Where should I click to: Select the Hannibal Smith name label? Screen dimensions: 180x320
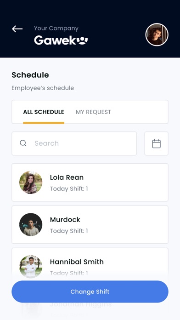coord(77,262)
